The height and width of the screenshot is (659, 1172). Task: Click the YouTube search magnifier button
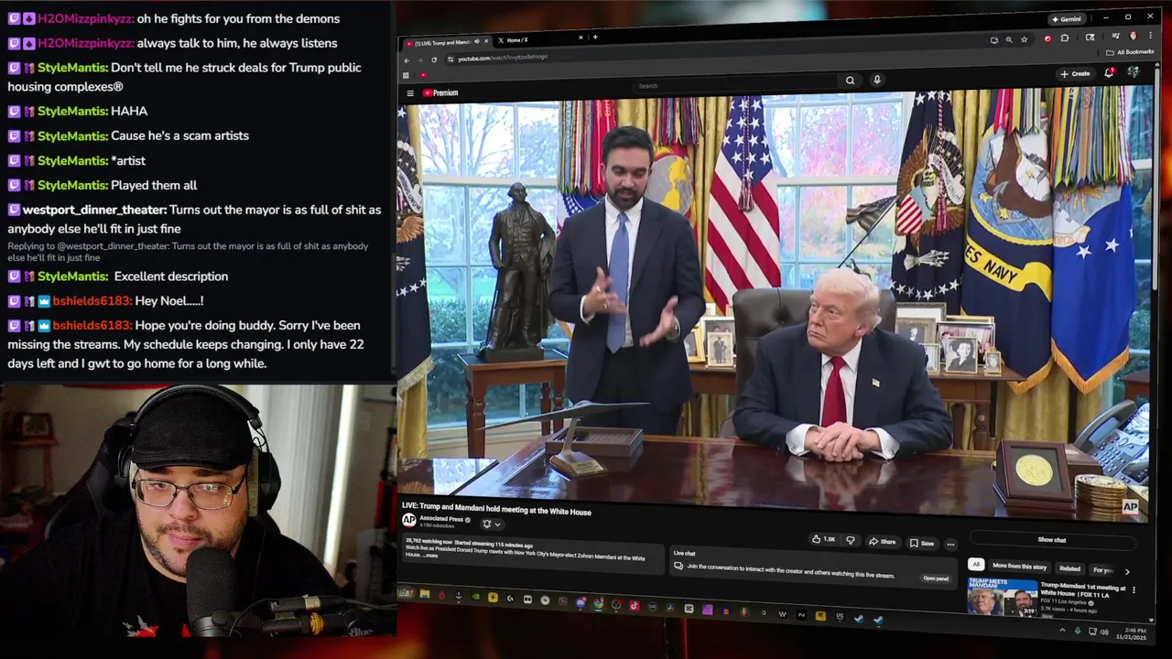pyautogui.click(x=850, y=81)
